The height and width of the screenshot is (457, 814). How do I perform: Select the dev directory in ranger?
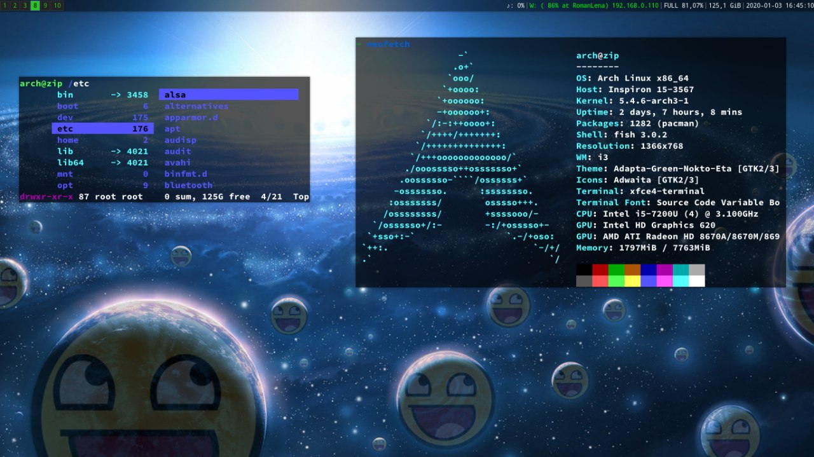102,118
